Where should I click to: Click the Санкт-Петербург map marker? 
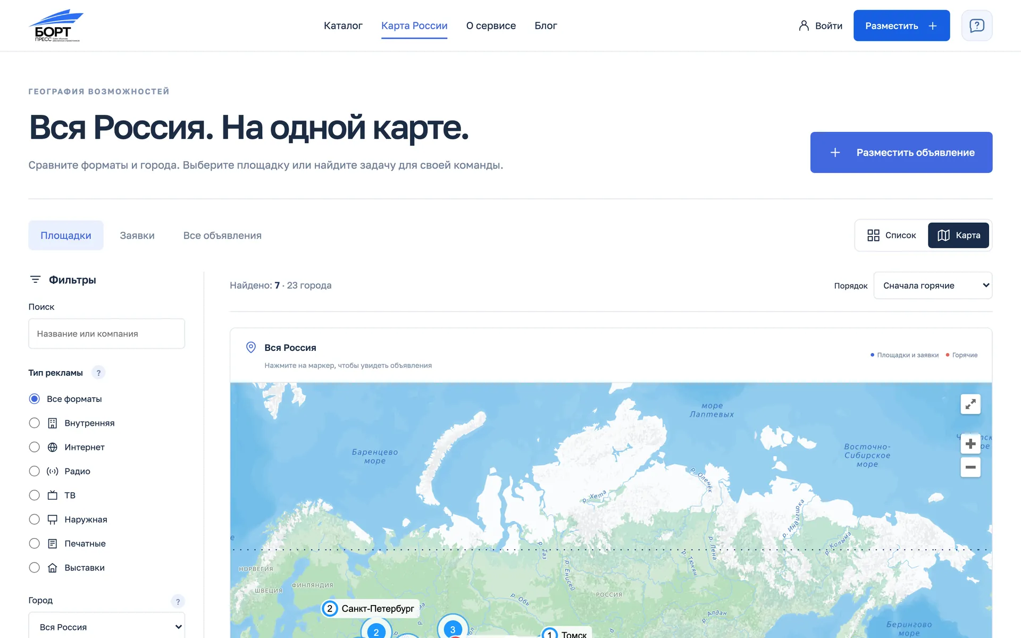371,609
